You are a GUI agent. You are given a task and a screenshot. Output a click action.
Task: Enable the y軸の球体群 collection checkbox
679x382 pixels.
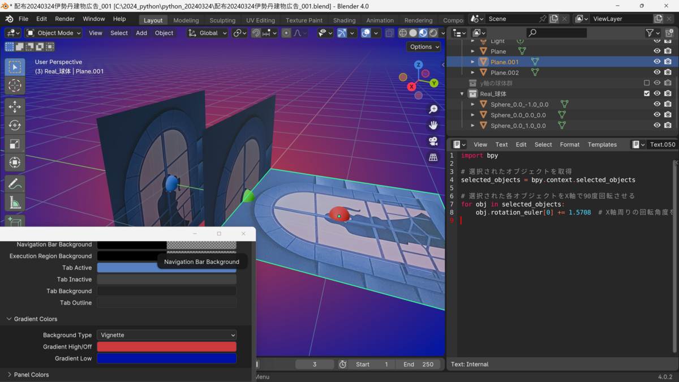(647, 82)
